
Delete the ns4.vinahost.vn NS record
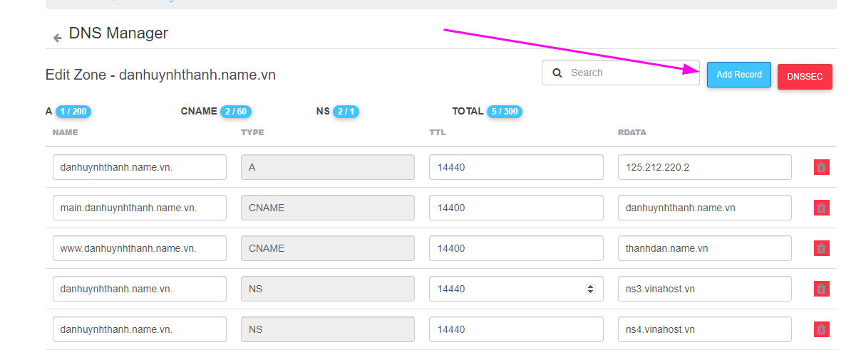[x=821, y=329]
